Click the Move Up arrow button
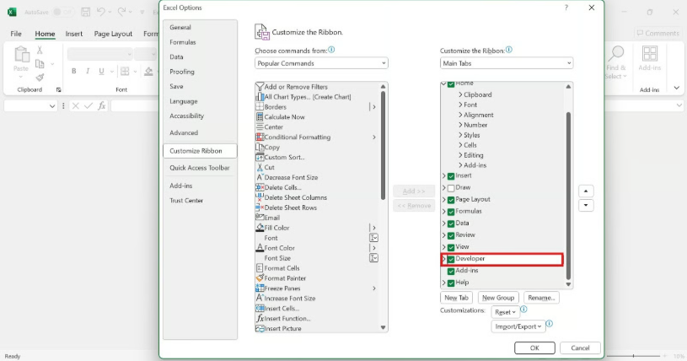The width and height of the screenshot is (687, 361). 587,191
